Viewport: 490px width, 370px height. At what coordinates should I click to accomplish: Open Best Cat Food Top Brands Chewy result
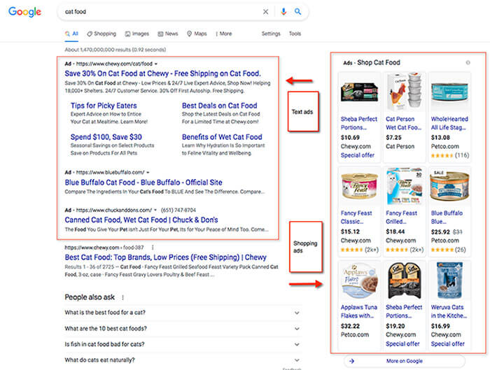click(166, 257)
